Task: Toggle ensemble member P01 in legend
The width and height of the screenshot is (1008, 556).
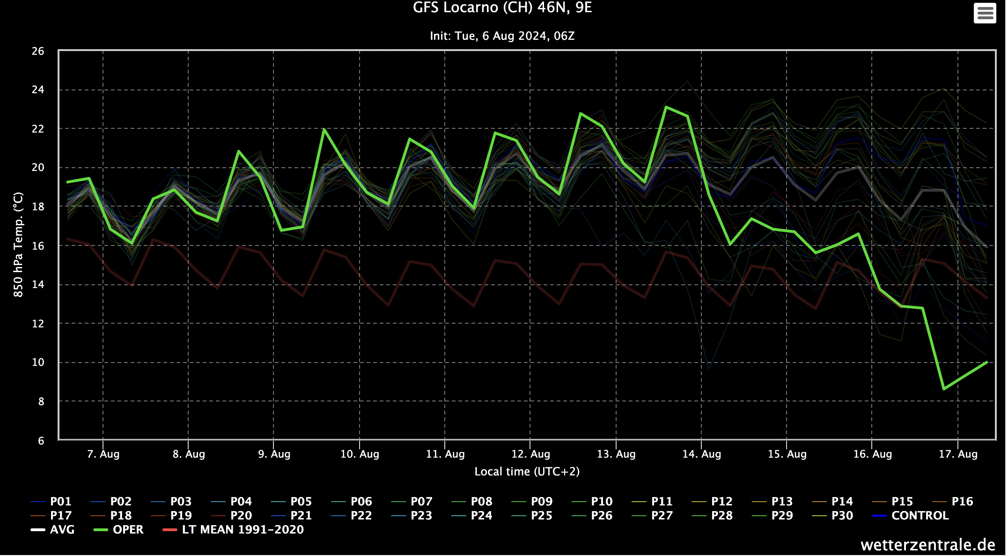Action: pyautogui.click(x=60, y=502)
